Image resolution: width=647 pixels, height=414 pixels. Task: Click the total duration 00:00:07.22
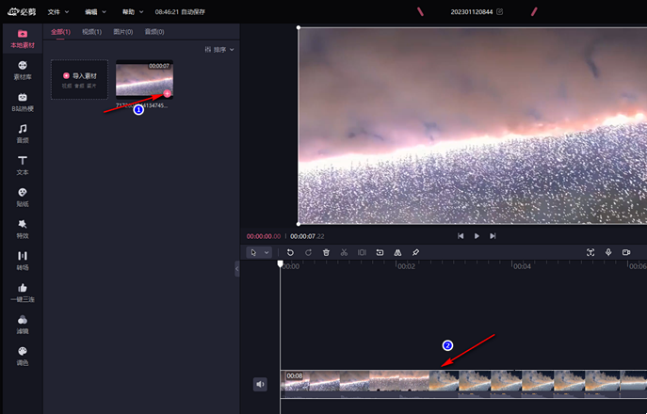[307, 236]
